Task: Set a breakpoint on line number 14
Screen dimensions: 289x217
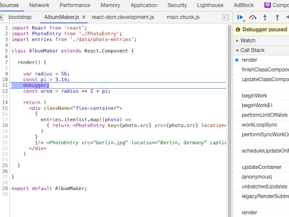Action: [x=5, y=102]
